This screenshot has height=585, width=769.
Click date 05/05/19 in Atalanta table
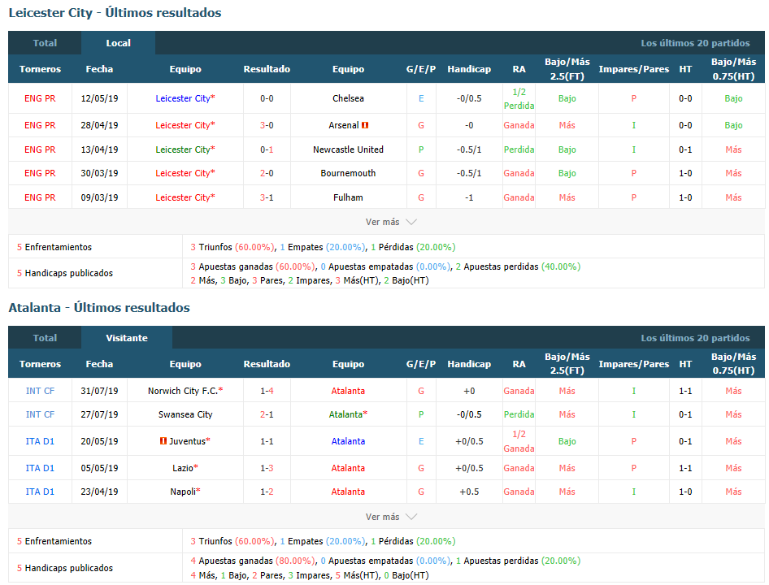click(99, 468)
